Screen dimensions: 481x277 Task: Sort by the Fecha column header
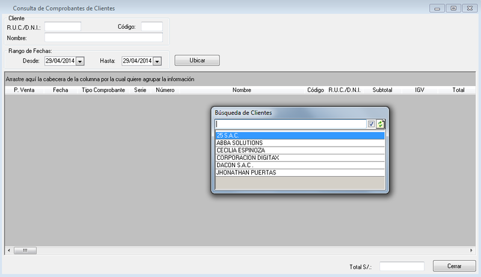coord(60,90)
